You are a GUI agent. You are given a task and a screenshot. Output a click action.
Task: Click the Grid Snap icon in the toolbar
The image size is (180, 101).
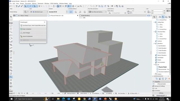pos(39,6)
